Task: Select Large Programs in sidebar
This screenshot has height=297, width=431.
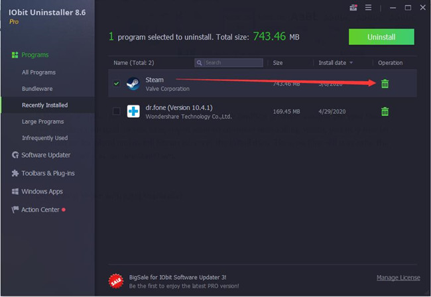Action: pos(43,122)
